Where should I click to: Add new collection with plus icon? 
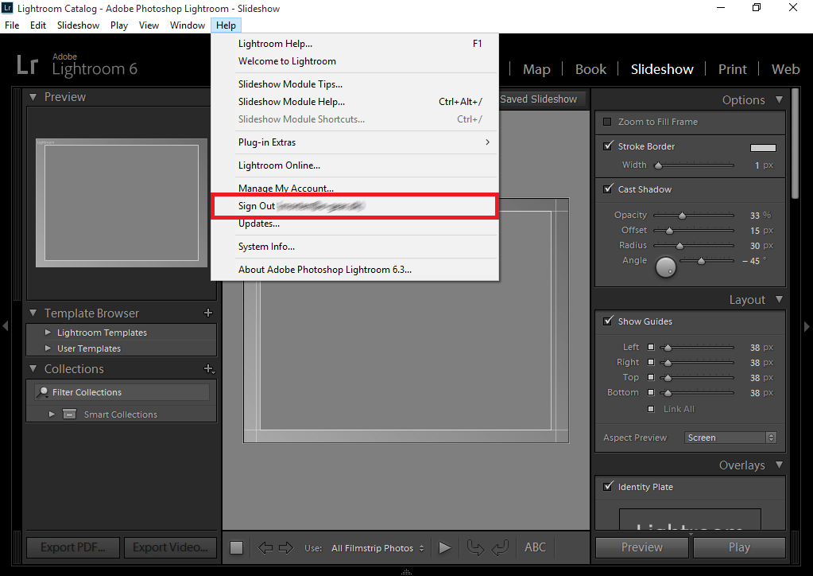(209, 368)
